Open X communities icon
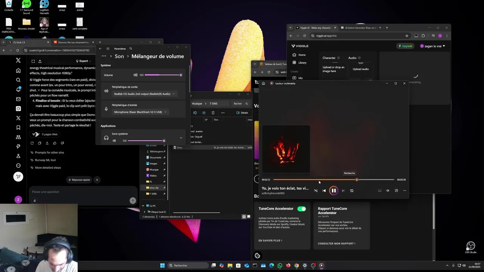This screenshot has height=272, width=484. point(18,137)
